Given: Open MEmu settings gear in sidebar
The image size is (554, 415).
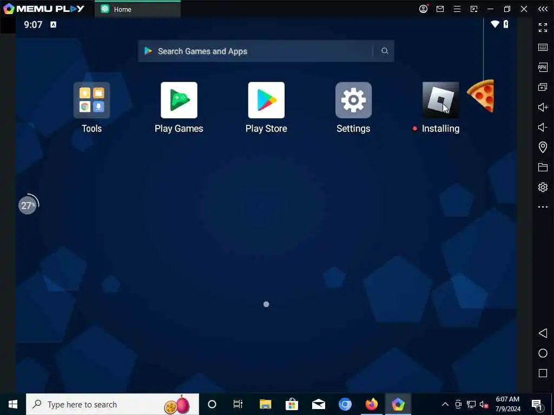Looking at the screenshot, I should [x=543, y=187].
